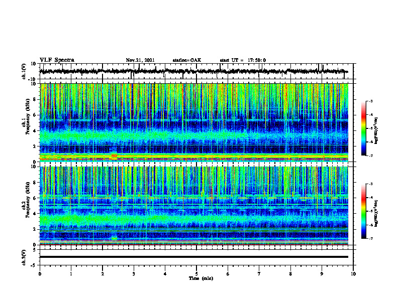Click the "1" tick on the time axis
Image resolution: width=398 pixels, height=307 pixels.
coord(71,274)
